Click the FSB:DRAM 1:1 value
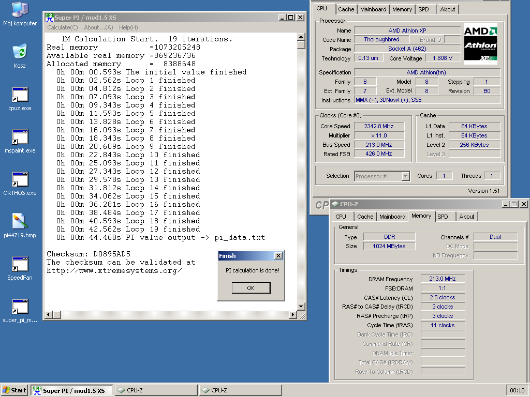This screenshot has height=397, width=530. click(x=443, y=288)
